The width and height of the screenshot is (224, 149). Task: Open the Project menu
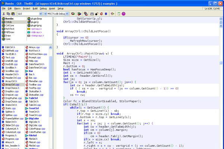click(27, 9)
